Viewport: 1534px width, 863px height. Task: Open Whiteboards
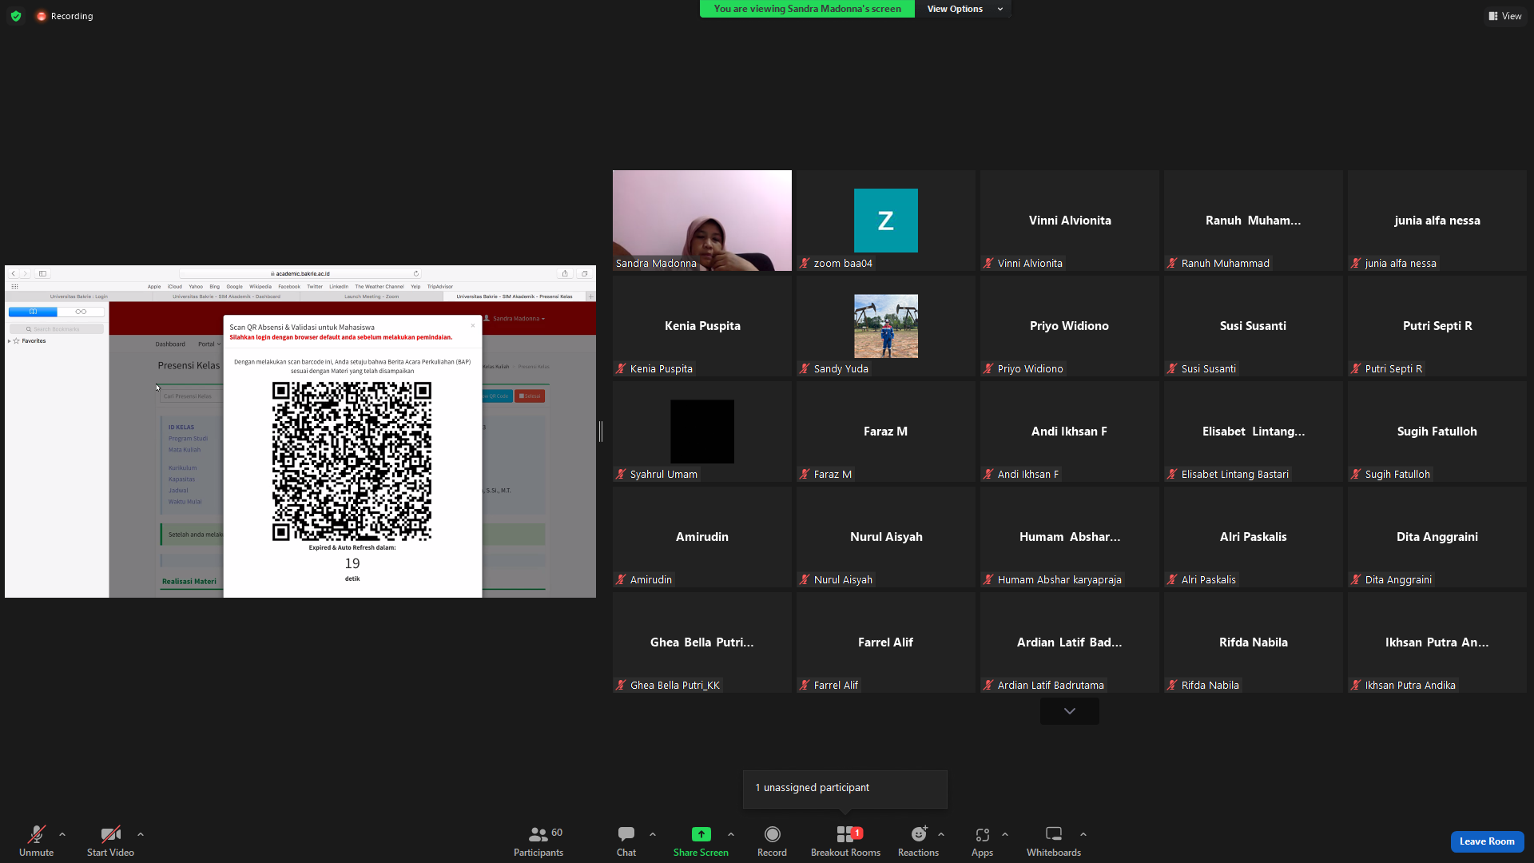(x=1054, y=841)
